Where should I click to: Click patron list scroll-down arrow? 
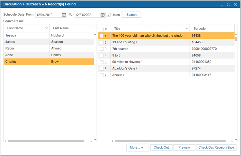(95, 140)
